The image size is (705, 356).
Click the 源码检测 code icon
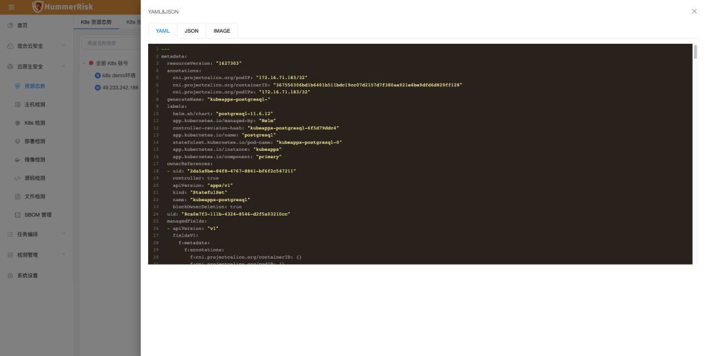18,178
